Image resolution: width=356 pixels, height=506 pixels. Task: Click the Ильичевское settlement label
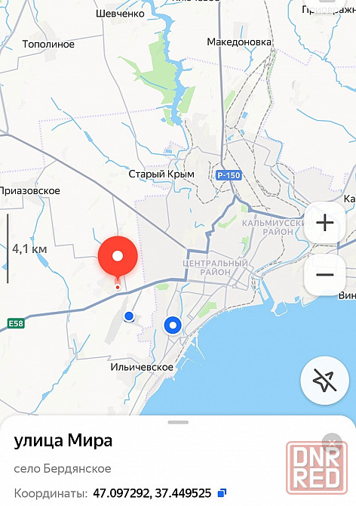click(x=142, y=367)
